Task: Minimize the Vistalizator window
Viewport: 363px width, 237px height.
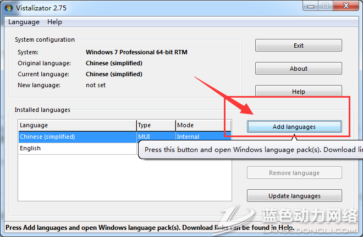Action: pos(309,6)
